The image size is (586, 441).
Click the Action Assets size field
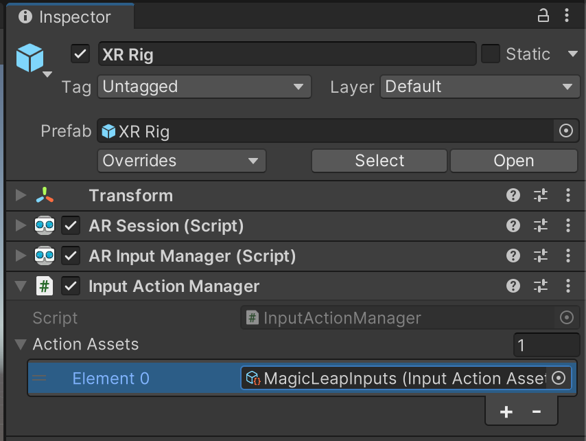[x=546, y=345]
